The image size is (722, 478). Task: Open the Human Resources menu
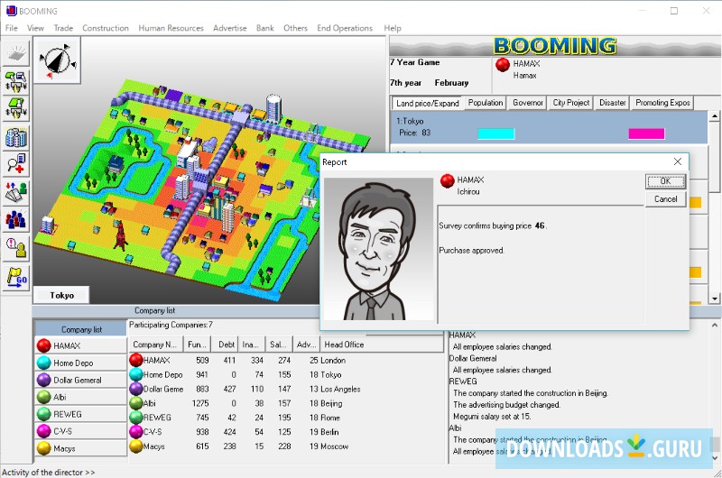(171, 28)
